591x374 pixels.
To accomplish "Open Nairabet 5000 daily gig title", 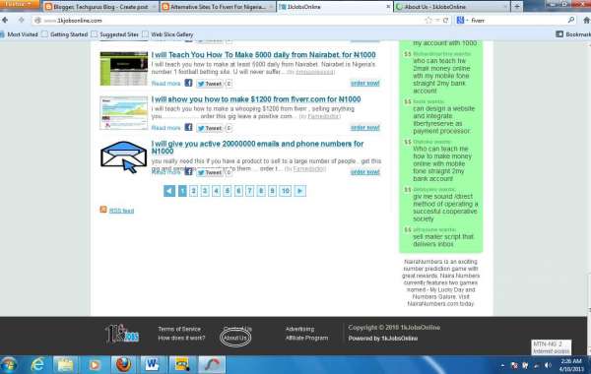I will point(263,54).
